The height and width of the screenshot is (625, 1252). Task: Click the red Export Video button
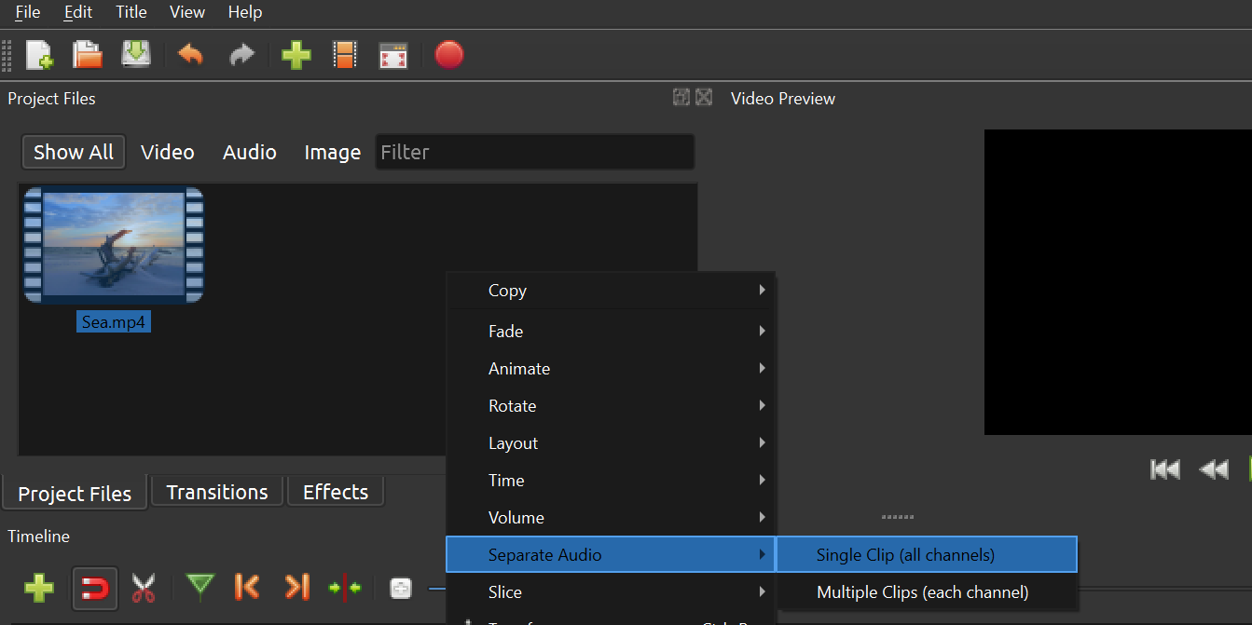tap(448, 56)
